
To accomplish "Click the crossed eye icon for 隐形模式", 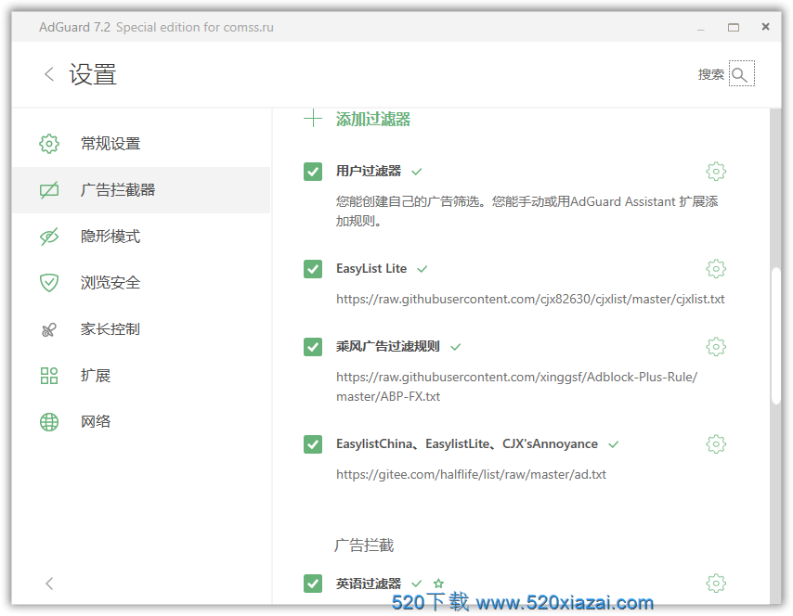I will click(x=49, y=237).
